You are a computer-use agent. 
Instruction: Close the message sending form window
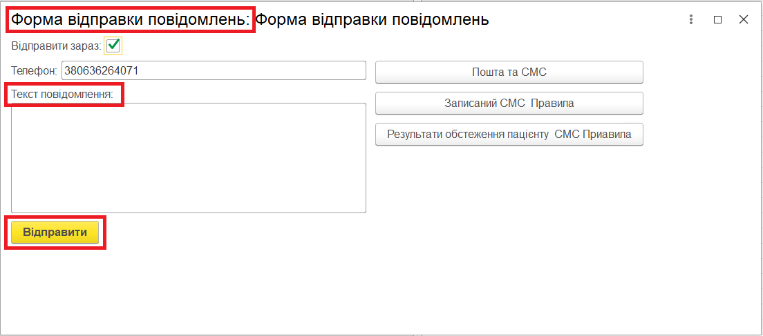(x=744, y=20)
